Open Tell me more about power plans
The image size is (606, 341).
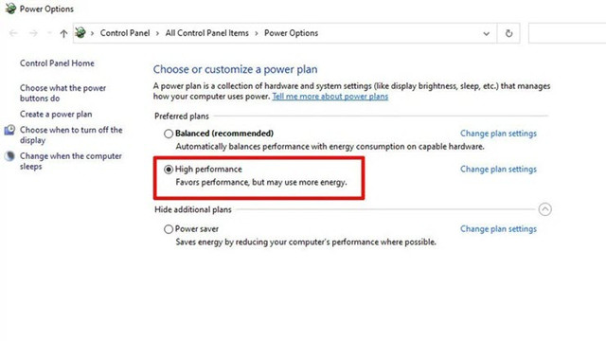point(330,97)
